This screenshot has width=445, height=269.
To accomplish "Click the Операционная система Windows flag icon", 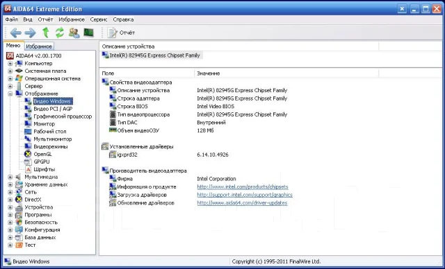I will point(19,78).
